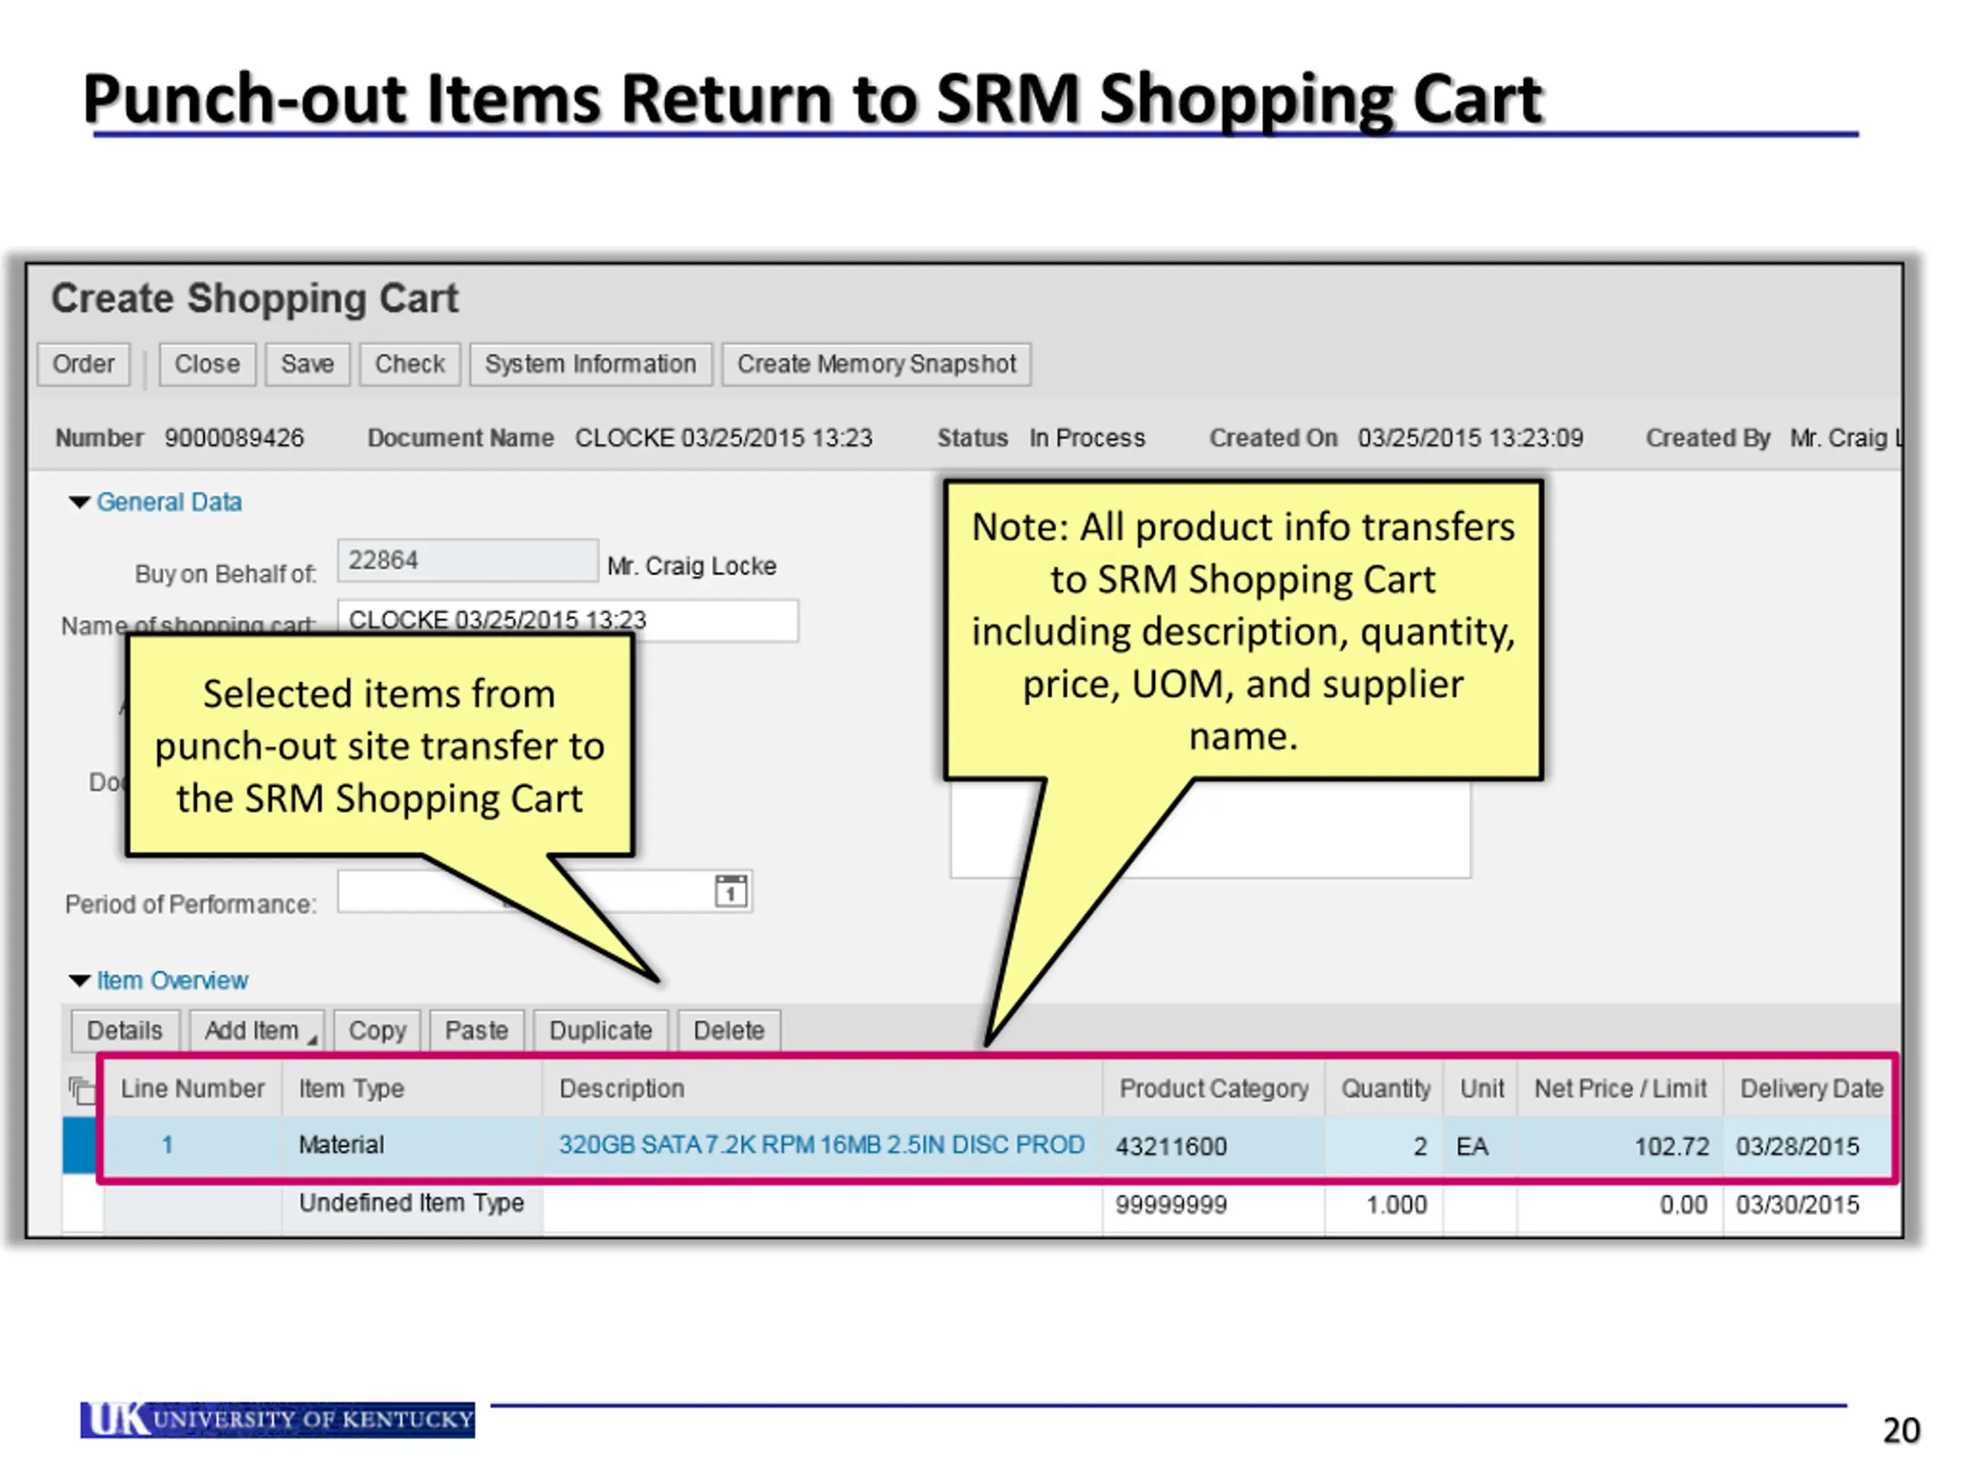Open the 320GB SATA disc description link
Viewport: 1962px width, 1471px height.
click(x=821, y=1145)
